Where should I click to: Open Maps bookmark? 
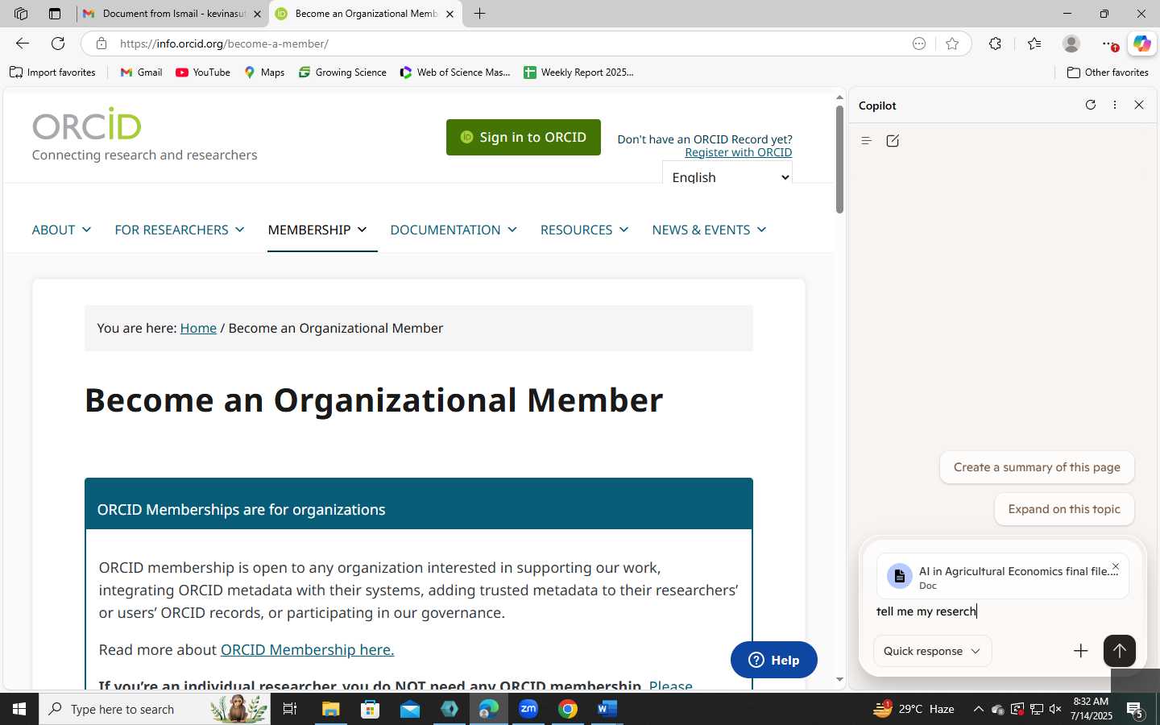point(264,72)
